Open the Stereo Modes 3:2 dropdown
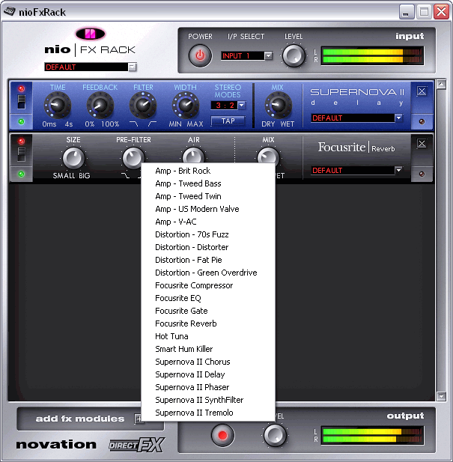 click(x=242, y=105)
